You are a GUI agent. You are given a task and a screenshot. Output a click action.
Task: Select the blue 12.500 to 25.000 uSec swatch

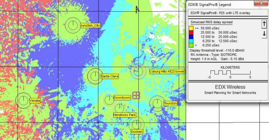(192, 37)
